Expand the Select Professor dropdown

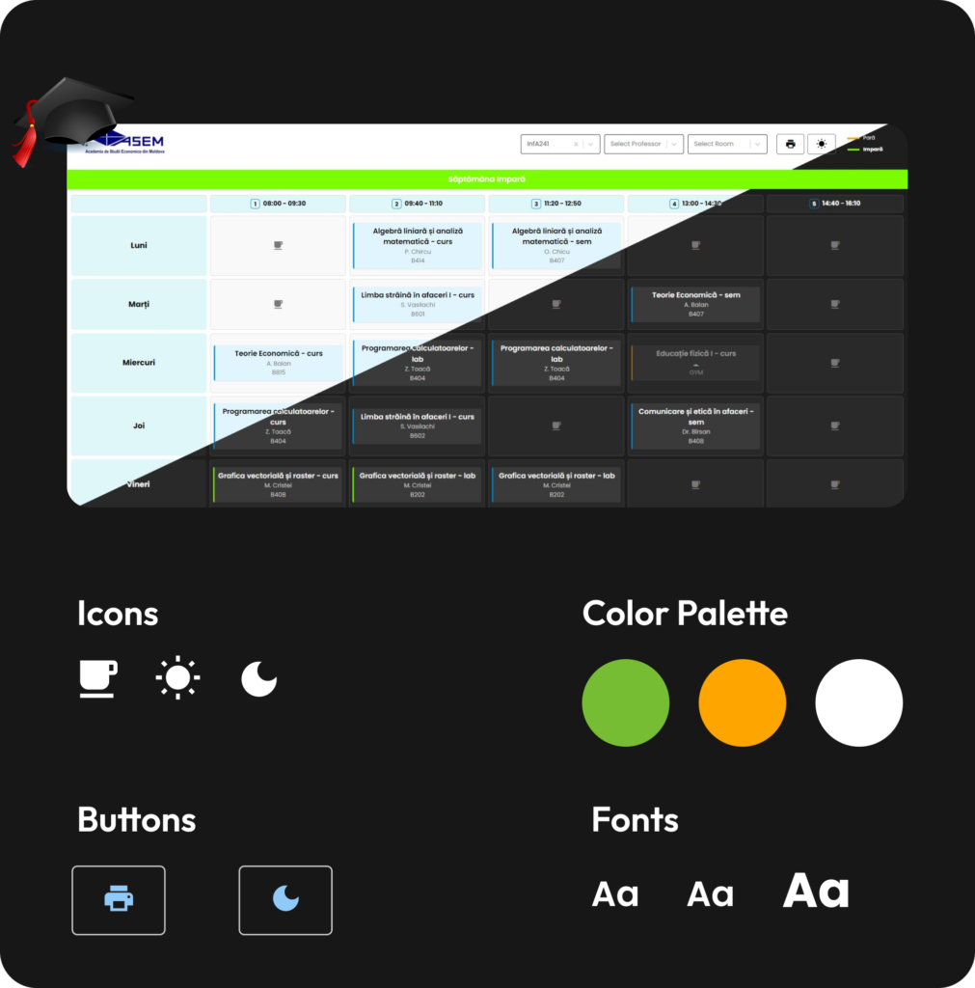[x=643, y=145]
